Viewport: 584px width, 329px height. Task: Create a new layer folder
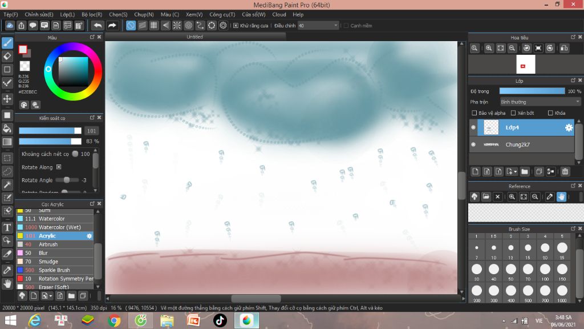tap(525, 171)
